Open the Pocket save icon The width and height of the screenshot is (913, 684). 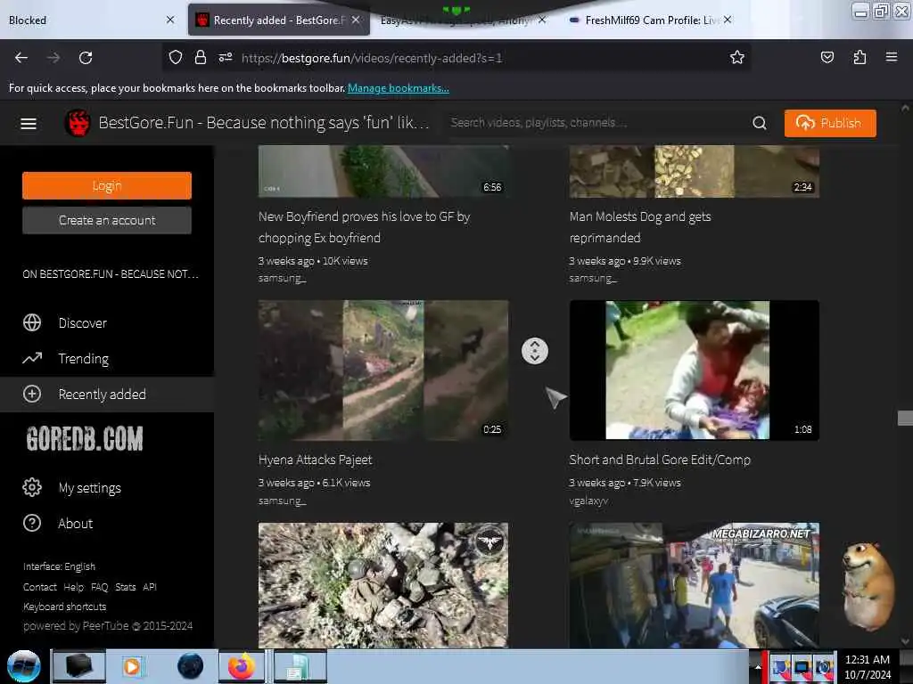[827, 58]
